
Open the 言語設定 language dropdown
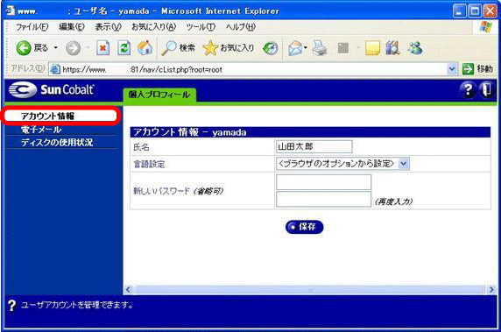342,164
